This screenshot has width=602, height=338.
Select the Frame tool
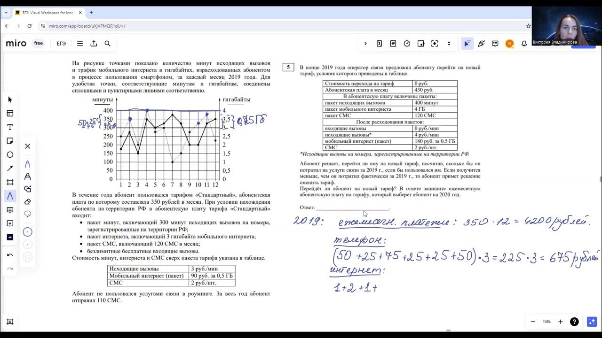10,182
